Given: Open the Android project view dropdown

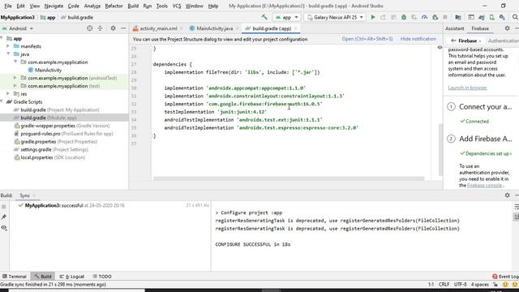Looking at the screenshot, I should [18, 28].
